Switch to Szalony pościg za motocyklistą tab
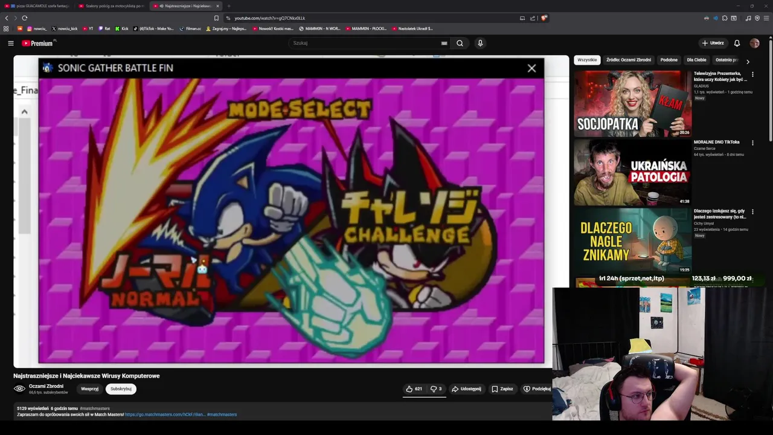This screenshot has height=435, width=773. 112,6
